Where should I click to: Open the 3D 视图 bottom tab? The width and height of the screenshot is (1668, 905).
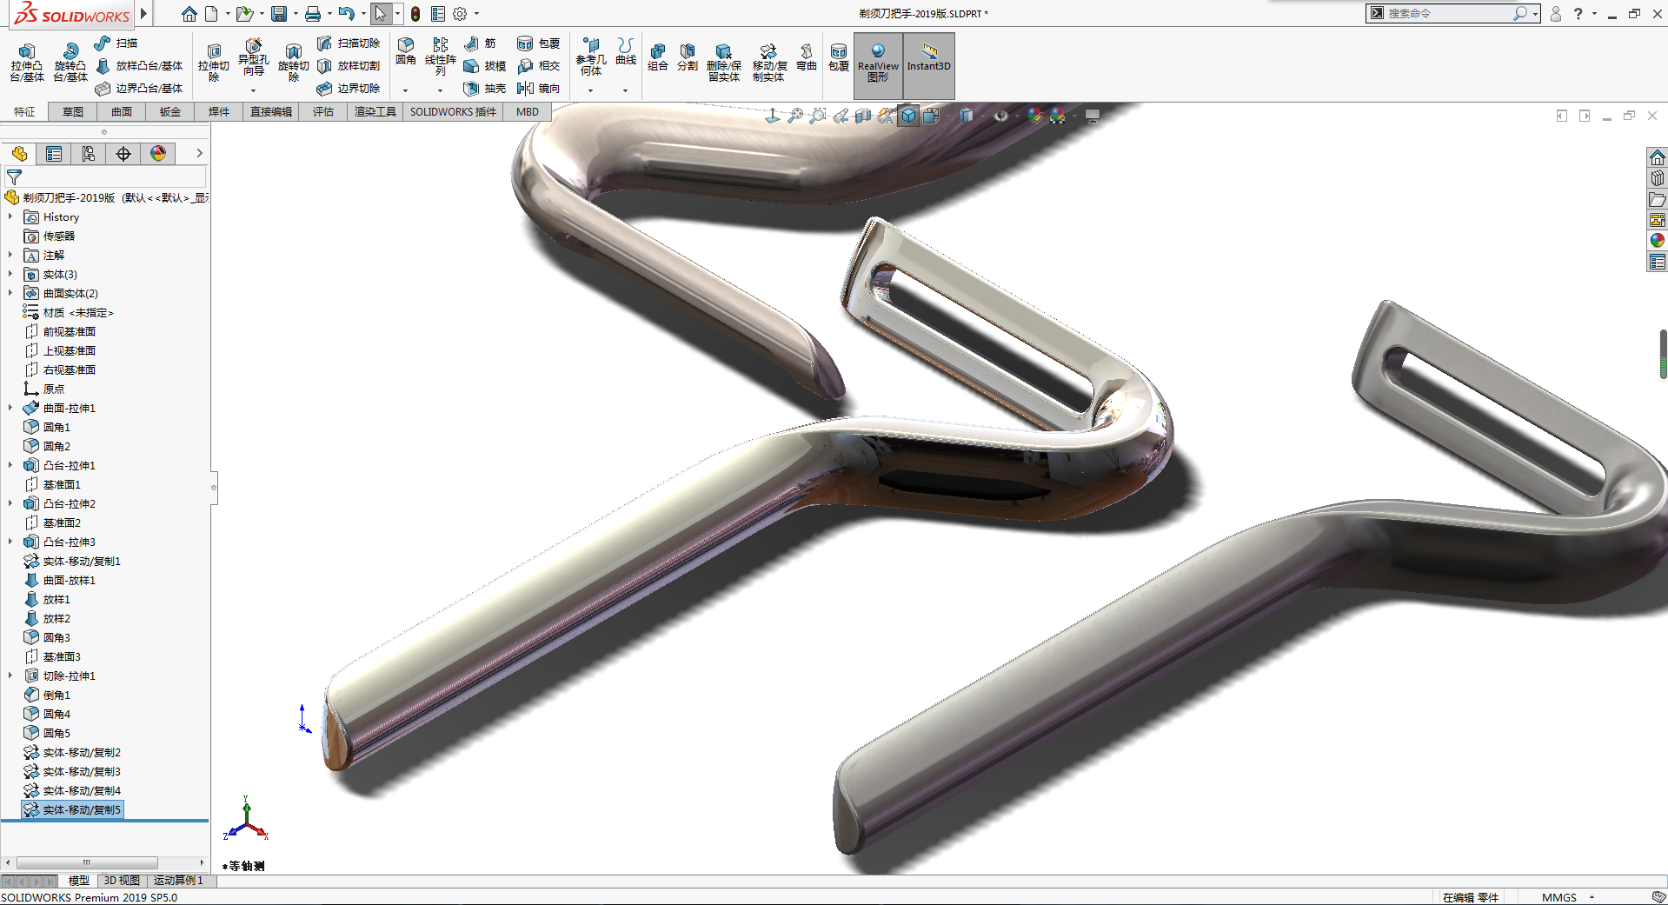[x=122, y=881]
